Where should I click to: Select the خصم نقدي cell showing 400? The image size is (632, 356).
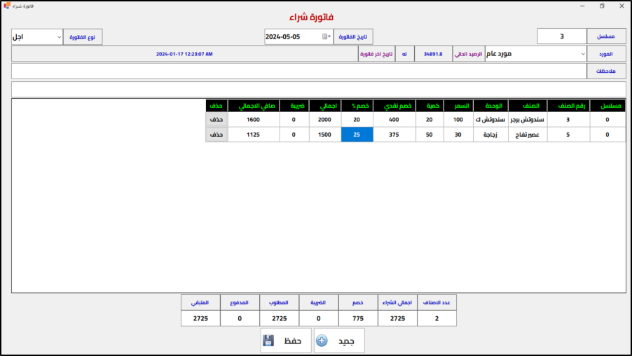point(394,120)
